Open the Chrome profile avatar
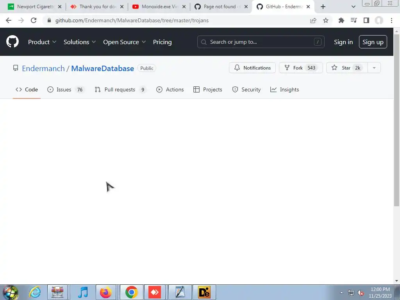This screenshot has width=400, height=300. (x=379, y=20)
